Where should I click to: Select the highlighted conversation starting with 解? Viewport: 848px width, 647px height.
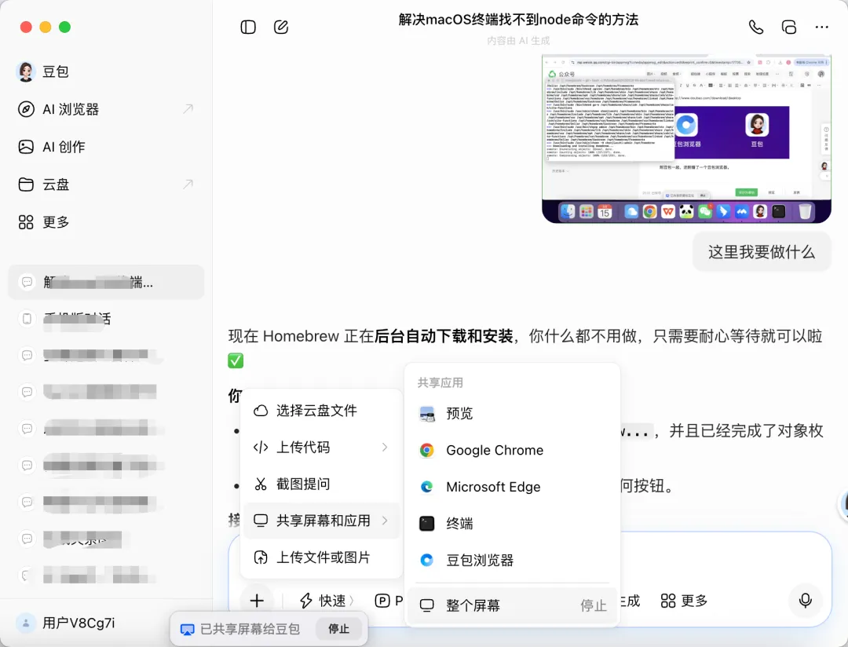click(107, 282)
